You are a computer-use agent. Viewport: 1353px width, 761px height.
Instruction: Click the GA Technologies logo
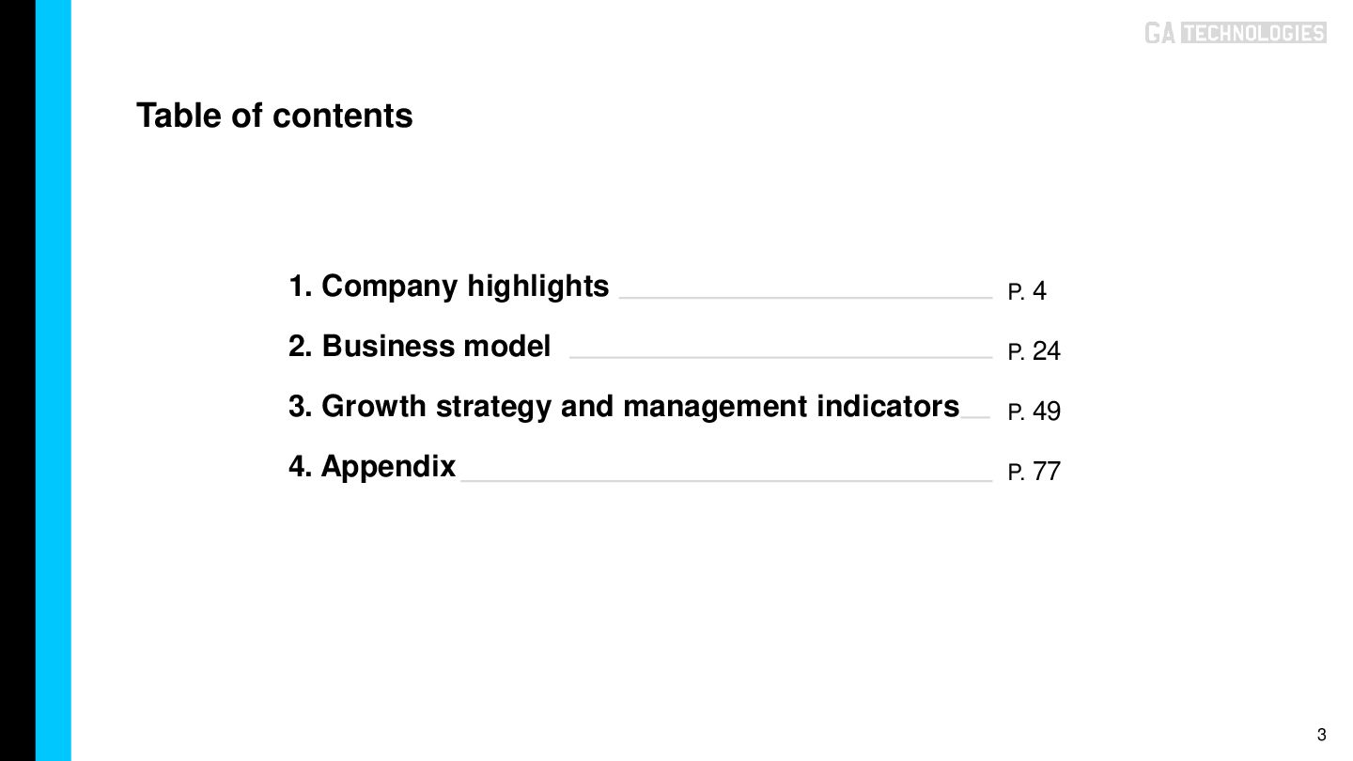(x=1235, y=33)
